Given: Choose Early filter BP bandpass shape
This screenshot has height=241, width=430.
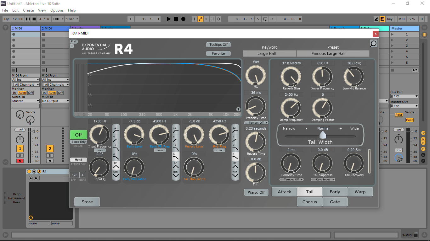Looking at the screenshot, I should [x=175, y=165].
